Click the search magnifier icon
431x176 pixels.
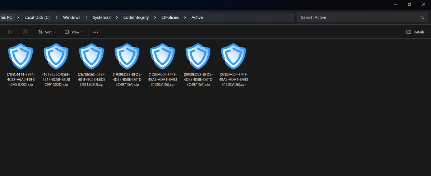click(x=422, y=18)
